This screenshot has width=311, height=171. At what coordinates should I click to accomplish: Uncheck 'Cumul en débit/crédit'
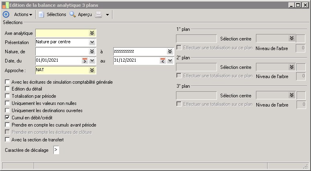[8, 118]
